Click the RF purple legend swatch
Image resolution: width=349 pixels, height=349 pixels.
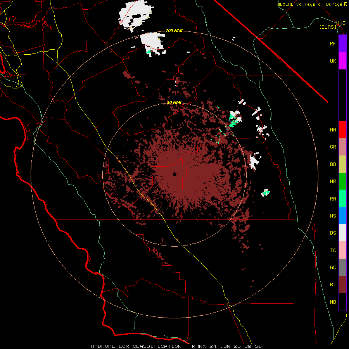point(342,43)
